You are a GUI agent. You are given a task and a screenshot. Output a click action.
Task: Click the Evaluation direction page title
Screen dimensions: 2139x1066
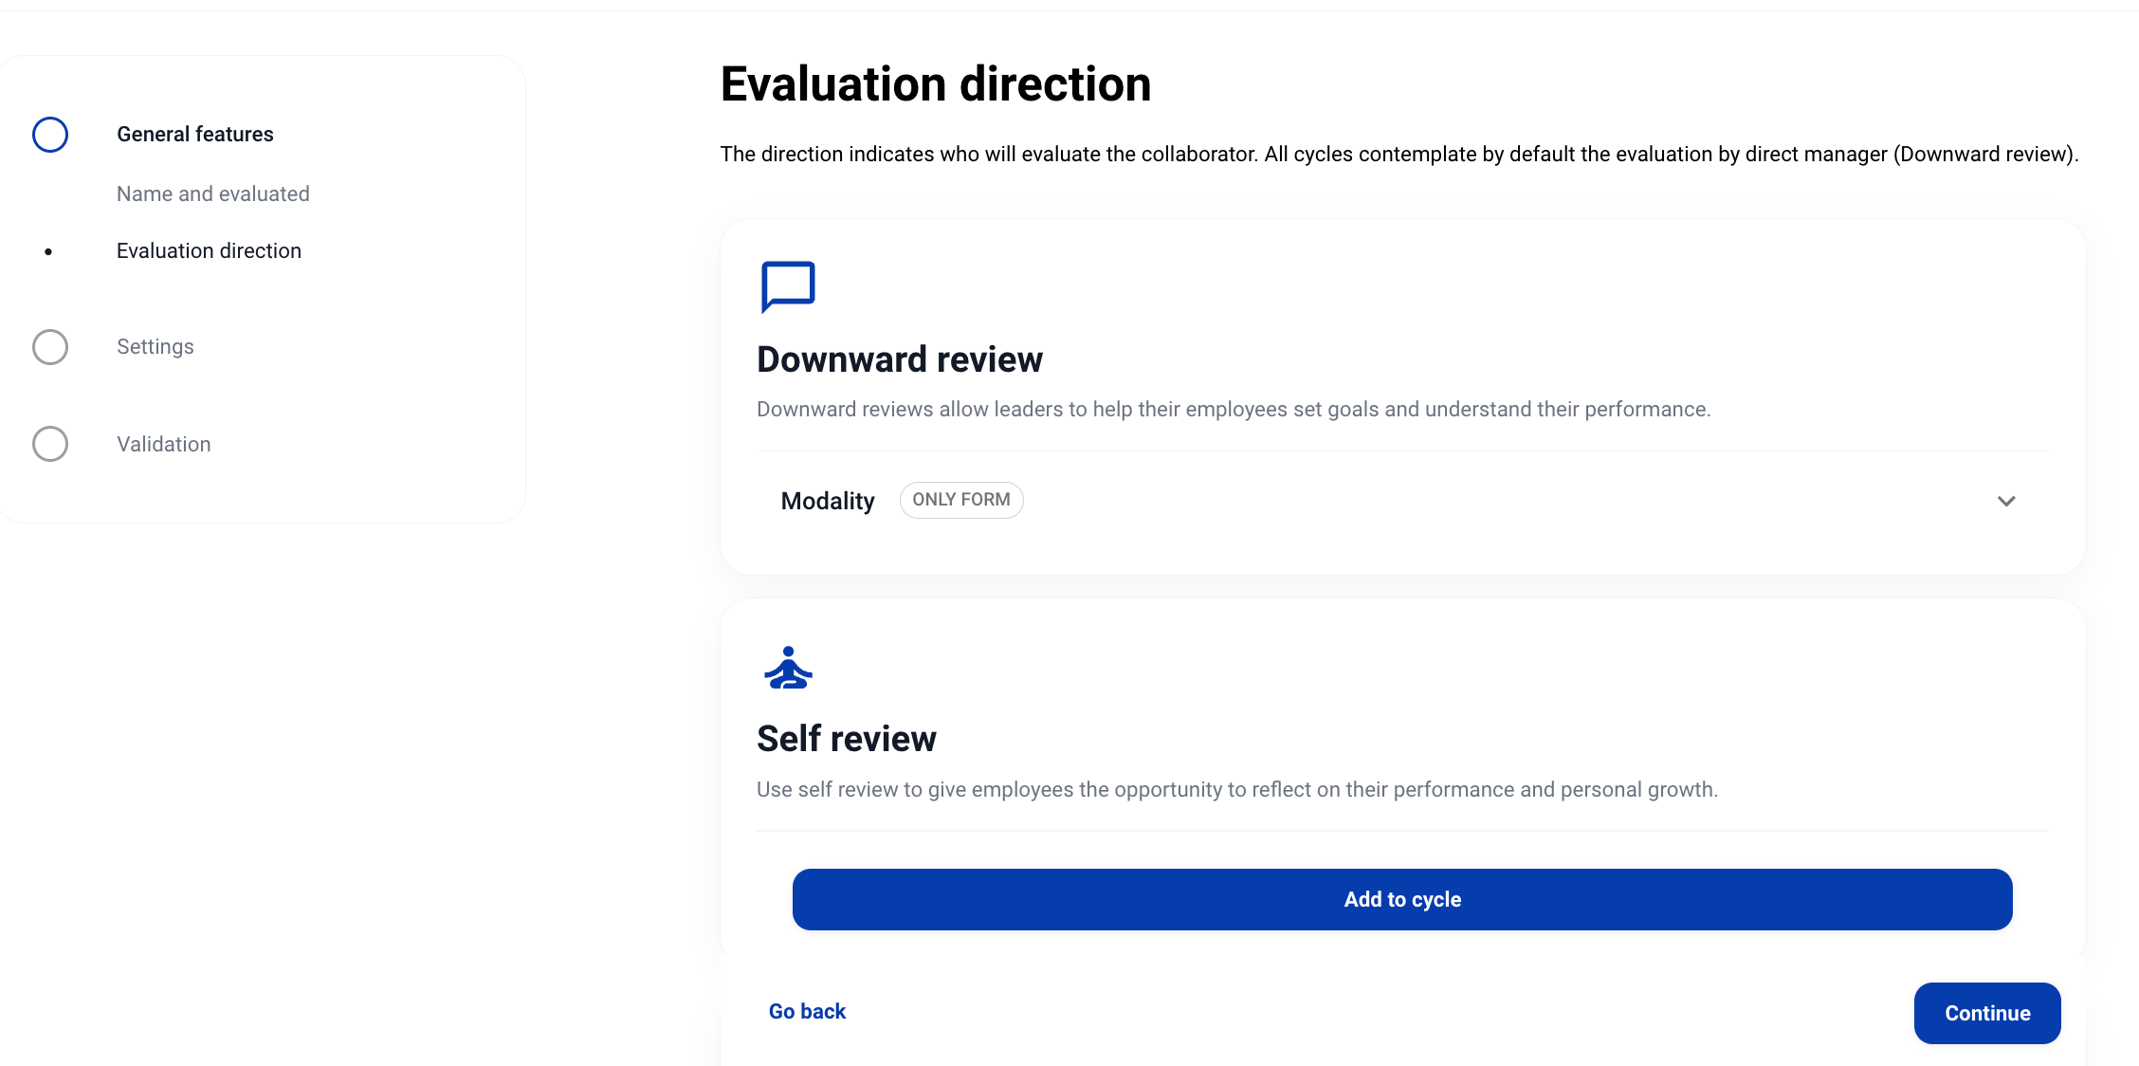click(x=935, y=84)
